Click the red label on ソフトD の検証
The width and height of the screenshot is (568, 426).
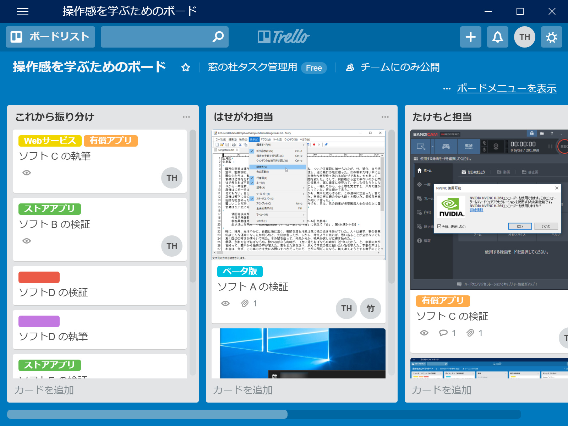click(x=39, y=277)
